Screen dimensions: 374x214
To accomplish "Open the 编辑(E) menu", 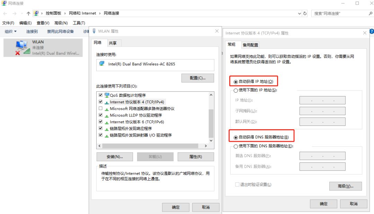I will click(25, 23).
